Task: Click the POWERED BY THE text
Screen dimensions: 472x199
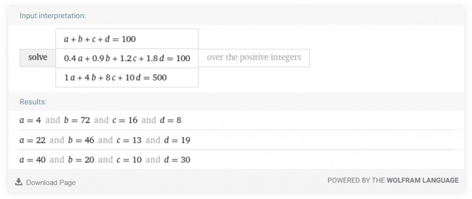Action: pos(356,180)
